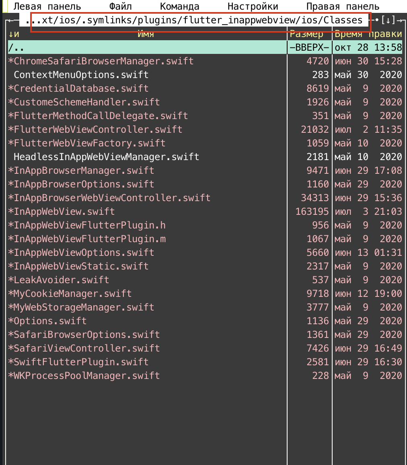407x465 pixels.
Task: Click the -ВВЕРХ- size cell
Action: click(309, 47)
